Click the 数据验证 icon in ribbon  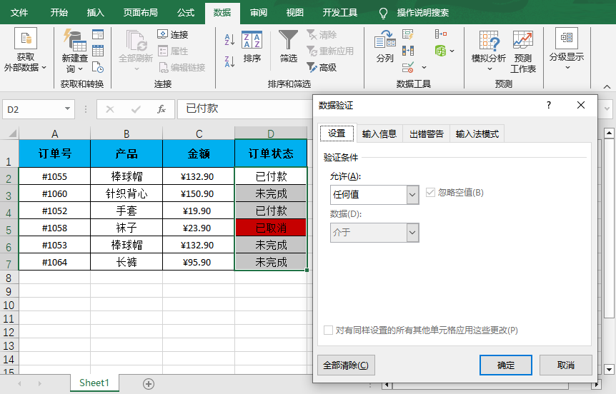coord(408,68)
